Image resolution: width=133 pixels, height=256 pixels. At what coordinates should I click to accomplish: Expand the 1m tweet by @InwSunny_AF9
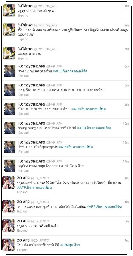[x=23, y=16]
